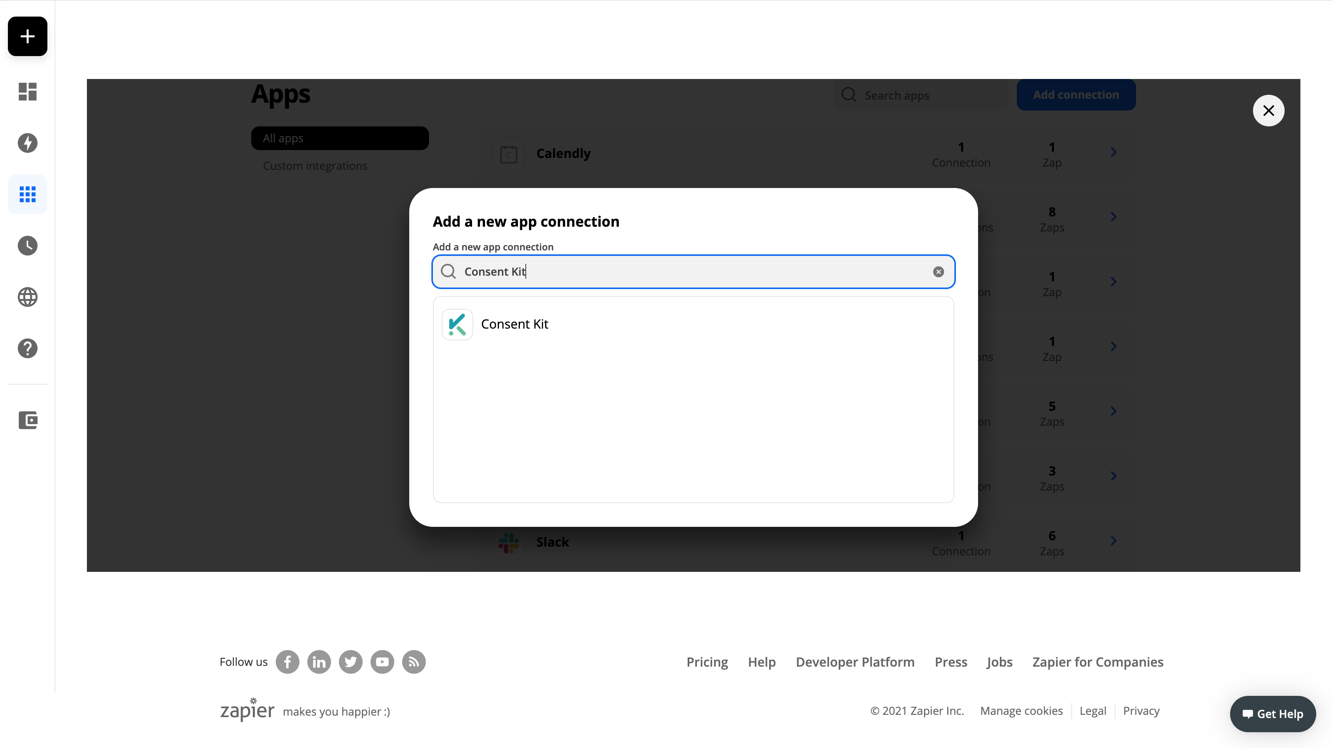1332x748 pixels.
Task: Open the Explore globe icon in sidebar
Action: point(27,297)
